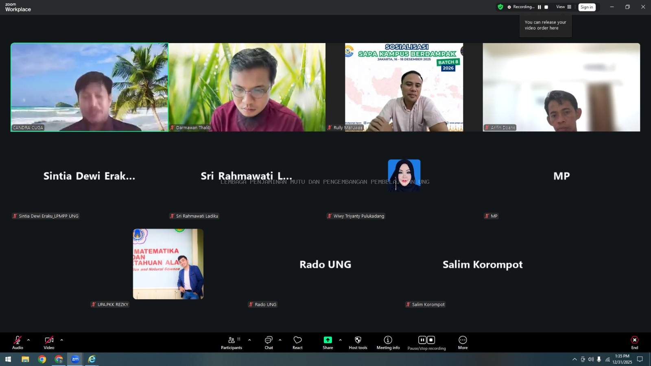Unmute microphone with Audio button
This screenshot has height=366, width=651.
coord(17,342)
